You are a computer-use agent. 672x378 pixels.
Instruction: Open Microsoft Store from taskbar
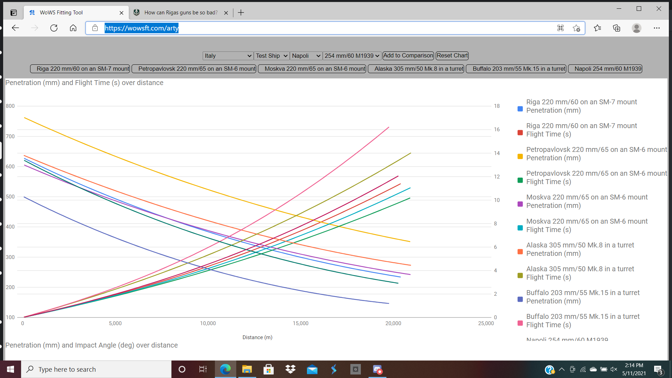[268, 369]
